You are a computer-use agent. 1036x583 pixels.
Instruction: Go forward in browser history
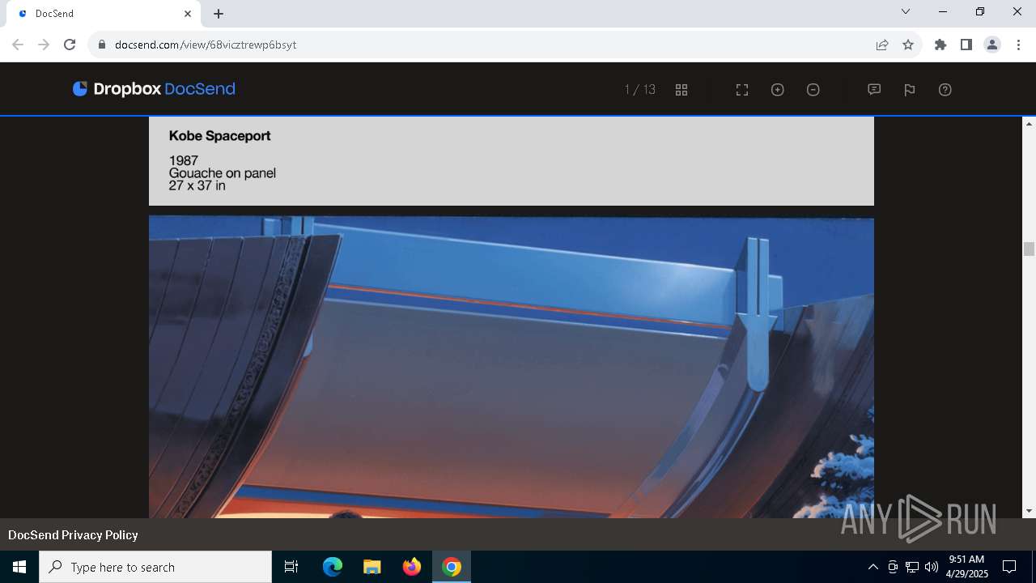tap(44, 45)
